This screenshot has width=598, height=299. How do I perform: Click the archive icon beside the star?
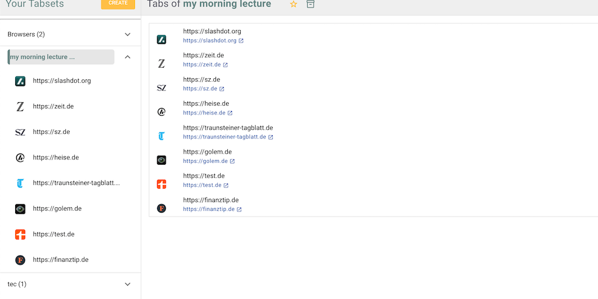tap(311, 4)
